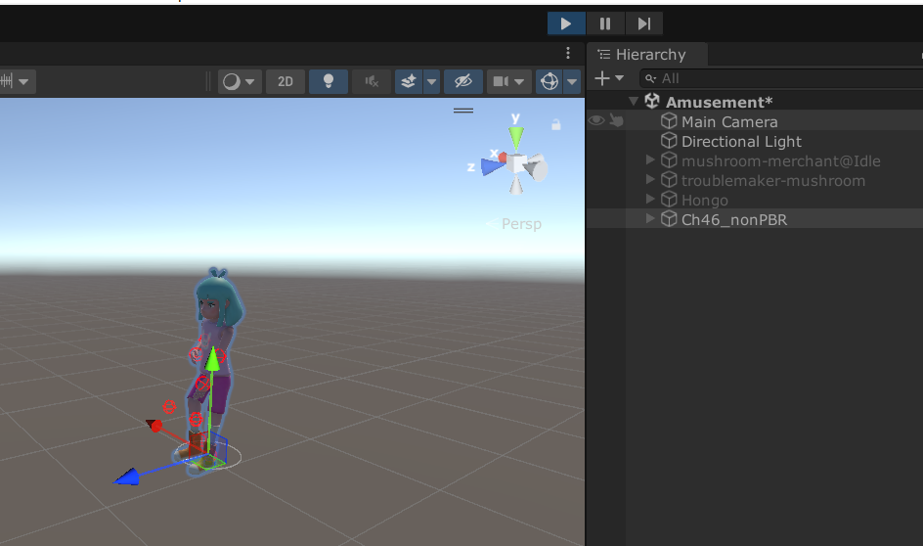
Task: Click the blue Z move handle arrow
Action: click(x=126, y=478)
